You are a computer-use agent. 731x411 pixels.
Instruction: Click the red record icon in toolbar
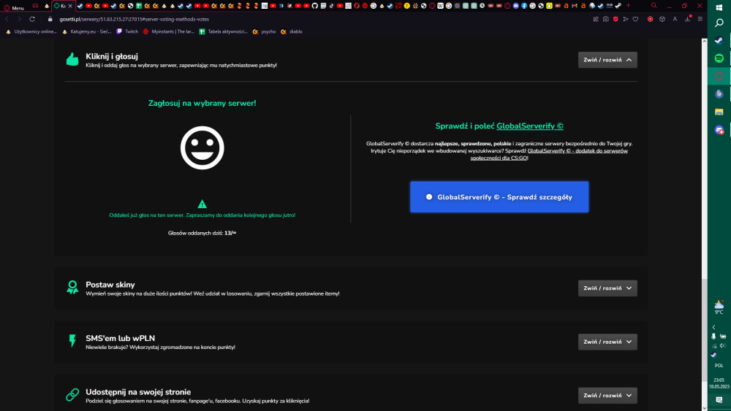pyautogui.click(x=650, y=19)
